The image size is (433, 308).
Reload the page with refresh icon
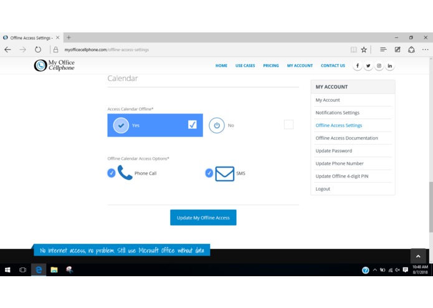click(x=38, y=50)
